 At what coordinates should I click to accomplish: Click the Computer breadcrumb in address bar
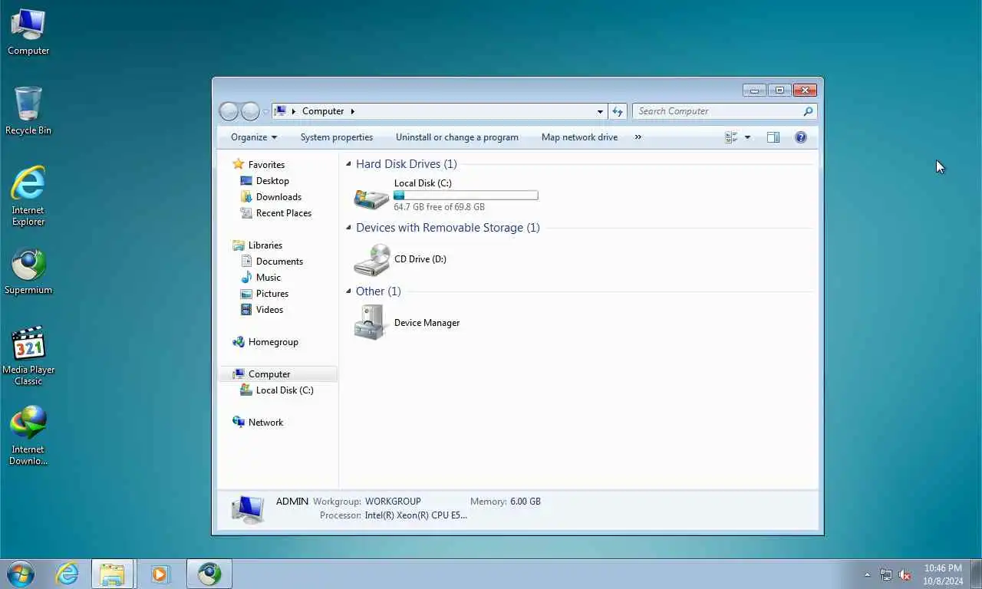point(323,111)
